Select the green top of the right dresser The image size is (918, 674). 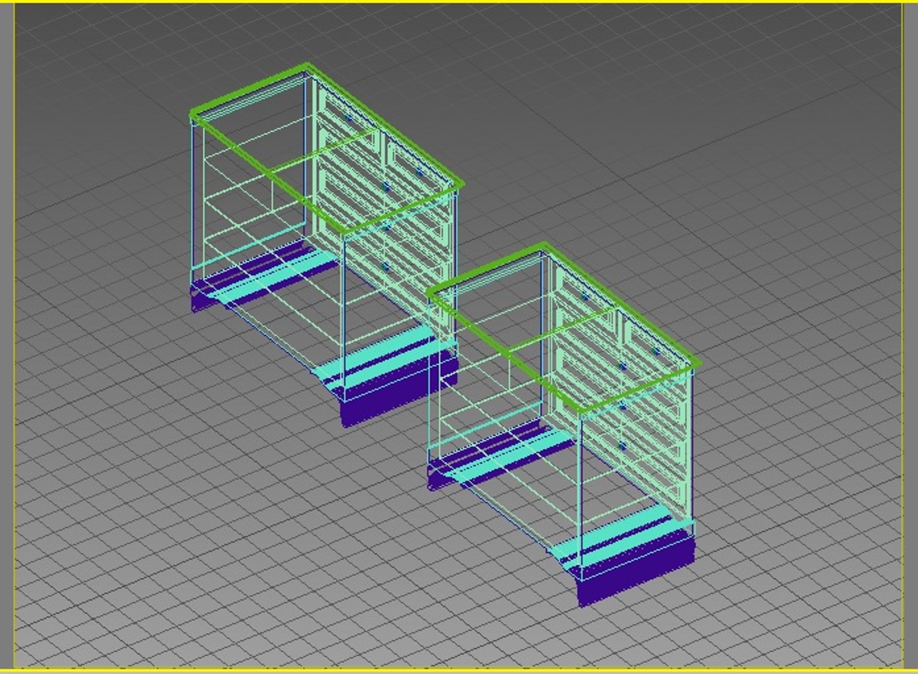[564, 328]
